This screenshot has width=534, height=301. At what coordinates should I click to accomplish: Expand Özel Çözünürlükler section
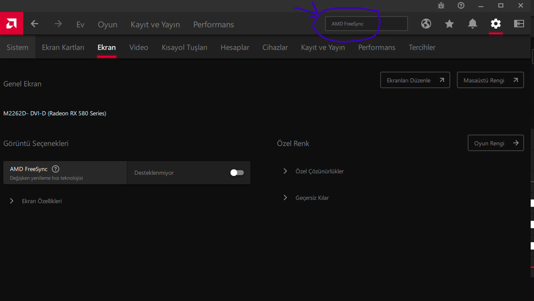click(314, 171)
